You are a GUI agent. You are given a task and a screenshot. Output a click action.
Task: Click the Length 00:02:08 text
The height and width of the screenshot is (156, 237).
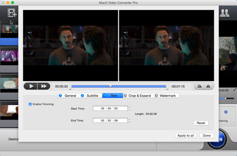pyautogui.click(x=146, y=114)
